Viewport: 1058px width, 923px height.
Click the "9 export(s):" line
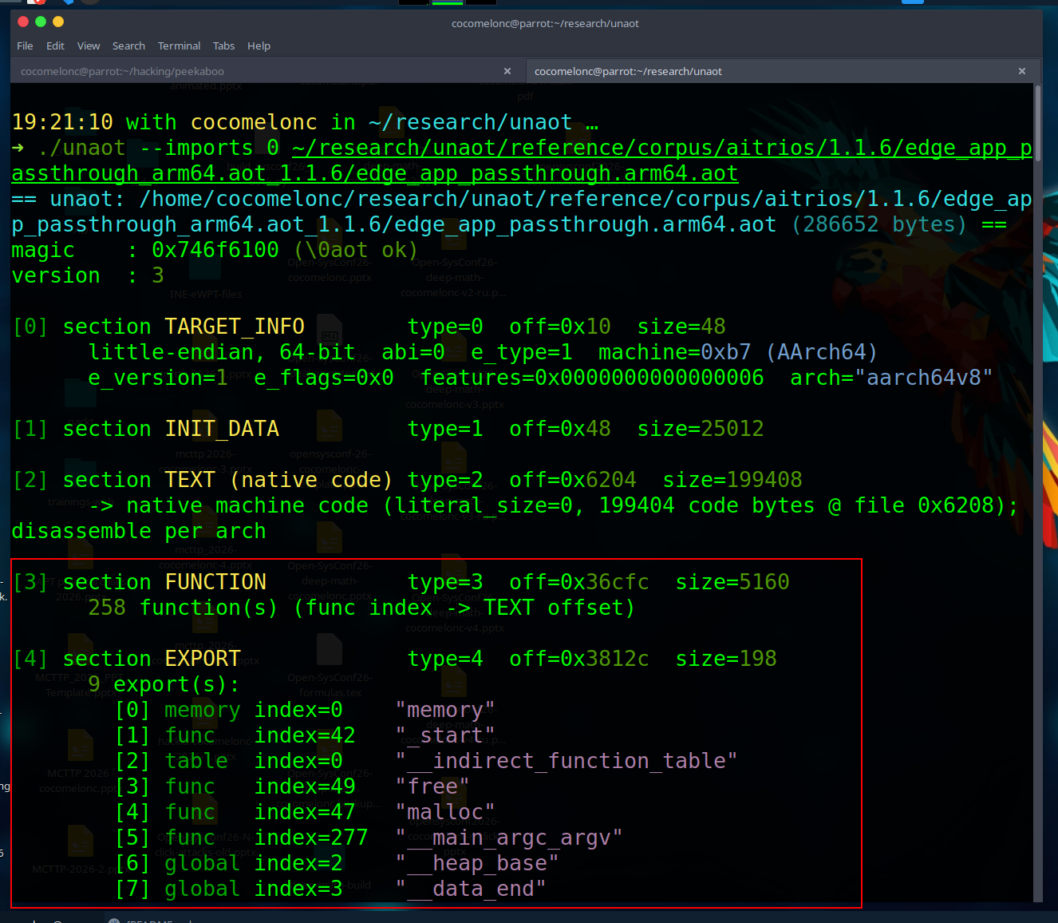click(x=164, y=684)
